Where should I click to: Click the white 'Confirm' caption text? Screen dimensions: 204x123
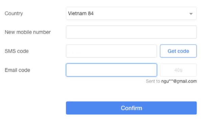(131, 108)
